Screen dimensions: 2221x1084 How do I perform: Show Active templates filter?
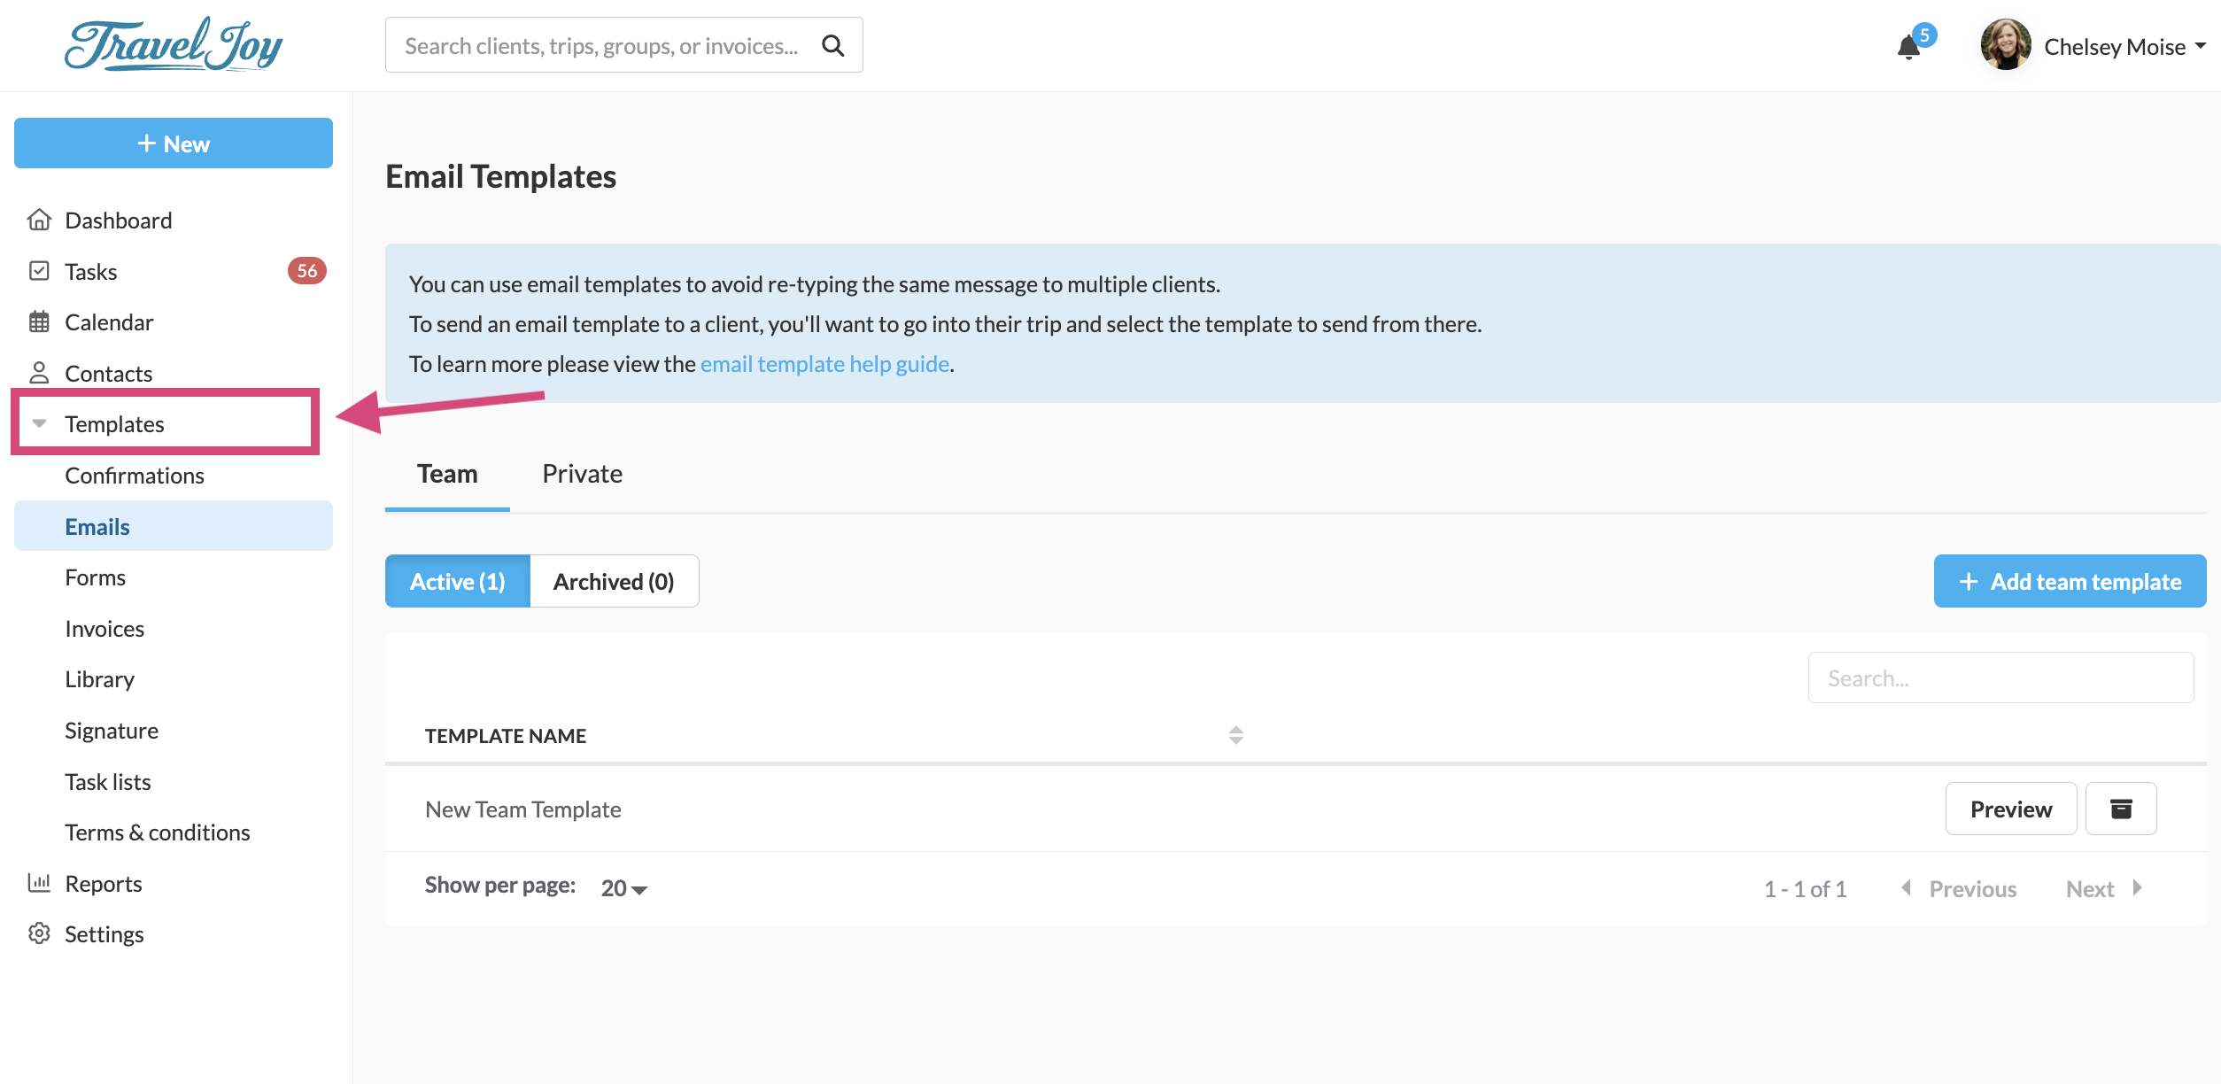457,581
